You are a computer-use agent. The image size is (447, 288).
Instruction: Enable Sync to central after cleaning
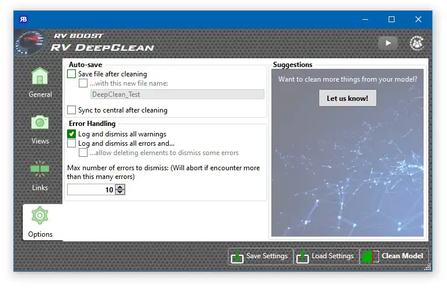click(x=72, y=110)
